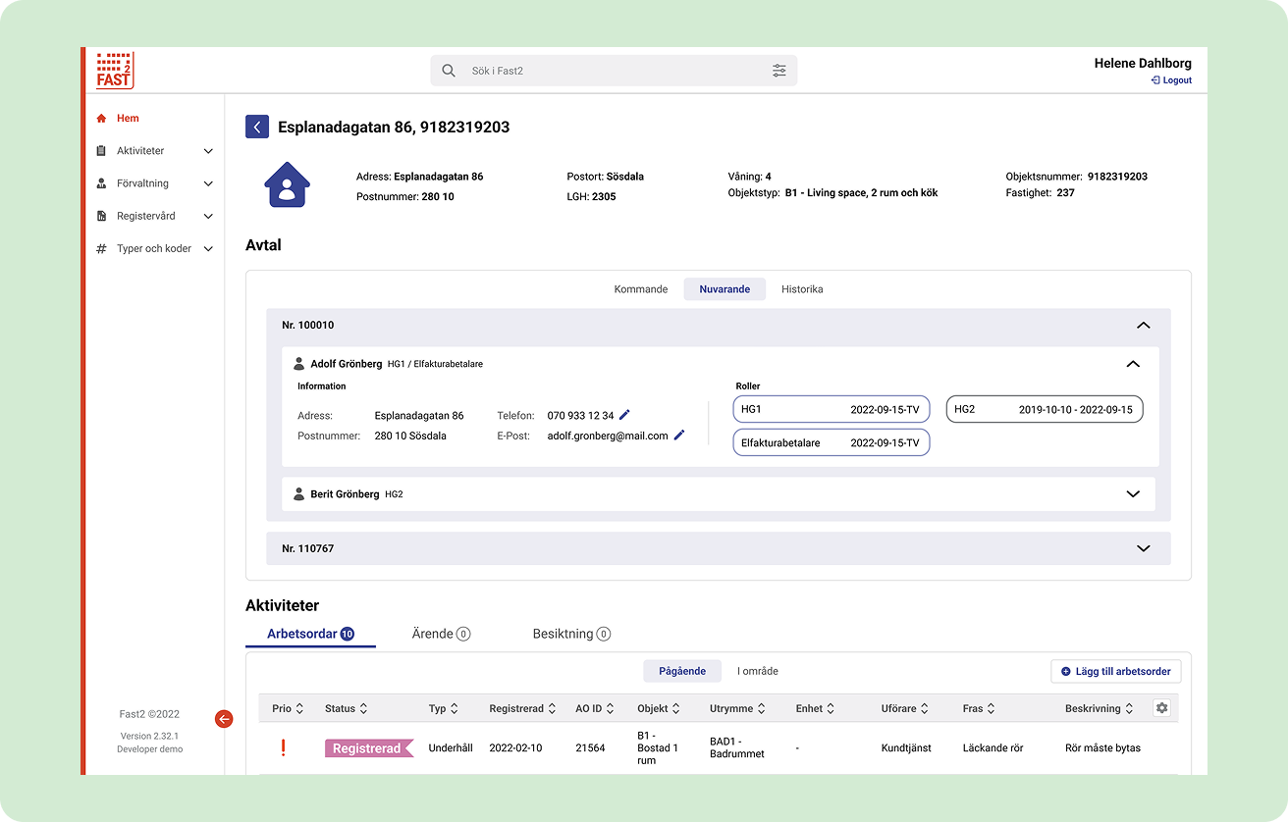1288x822 pixels.
Task: Click the Helene Dahlborg user name
Action: click(1143, 64)
